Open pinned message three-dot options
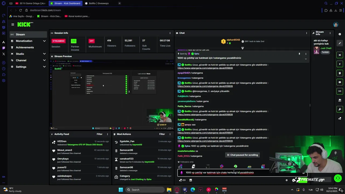The height and width of the screenshot is (194, 345). (x=306, y=54)
